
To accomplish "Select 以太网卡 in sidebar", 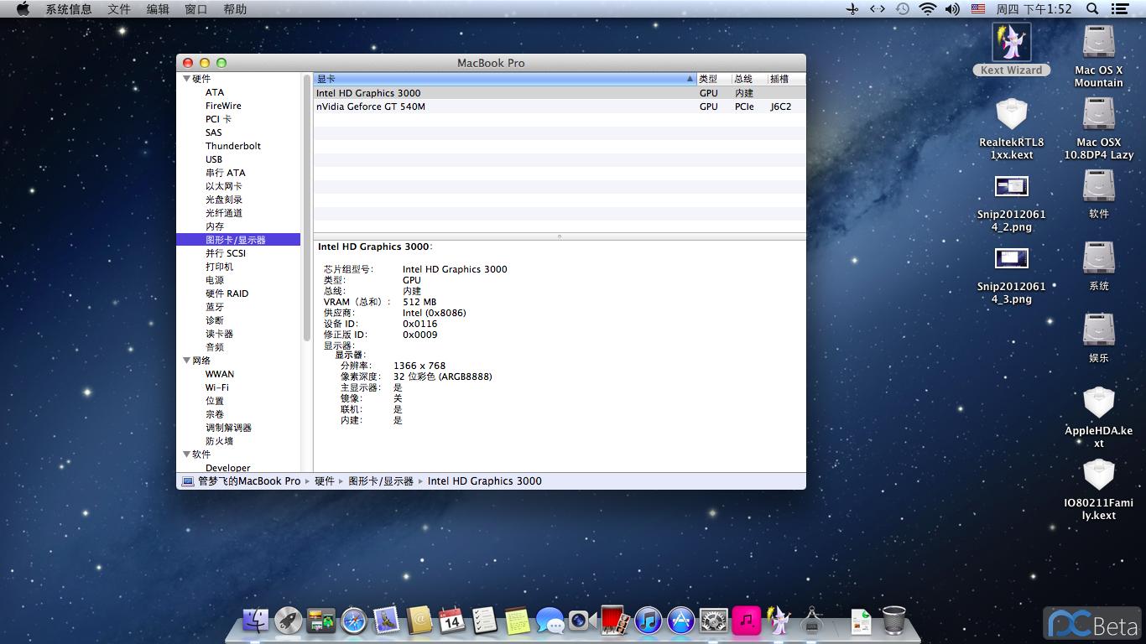I will tap(224, 186).
